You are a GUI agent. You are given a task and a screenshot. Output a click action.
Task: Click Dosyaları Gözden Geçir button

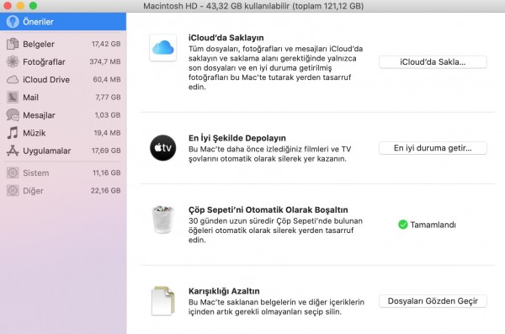433,301
